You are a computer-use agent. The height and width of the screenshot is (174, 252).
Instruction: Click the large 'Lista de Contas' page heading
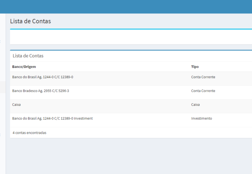[x=30, y=21]
